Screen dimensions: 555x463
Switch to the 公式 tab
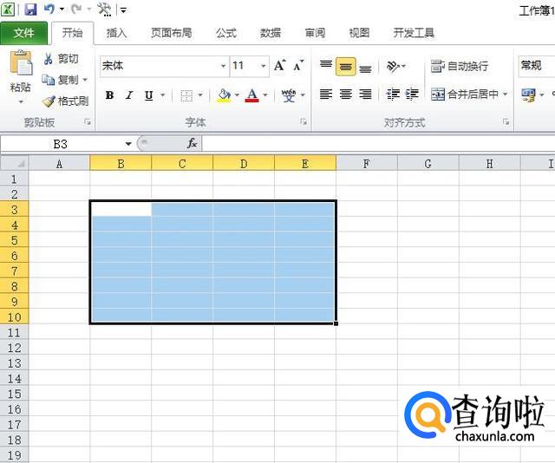(226, 33)
